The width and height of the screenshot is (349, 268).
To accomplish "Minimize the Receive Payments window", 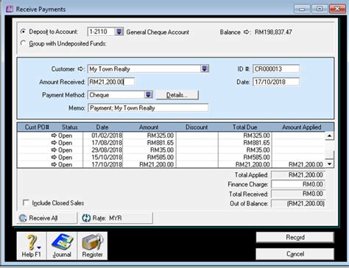I will click(x=302, y=9).
